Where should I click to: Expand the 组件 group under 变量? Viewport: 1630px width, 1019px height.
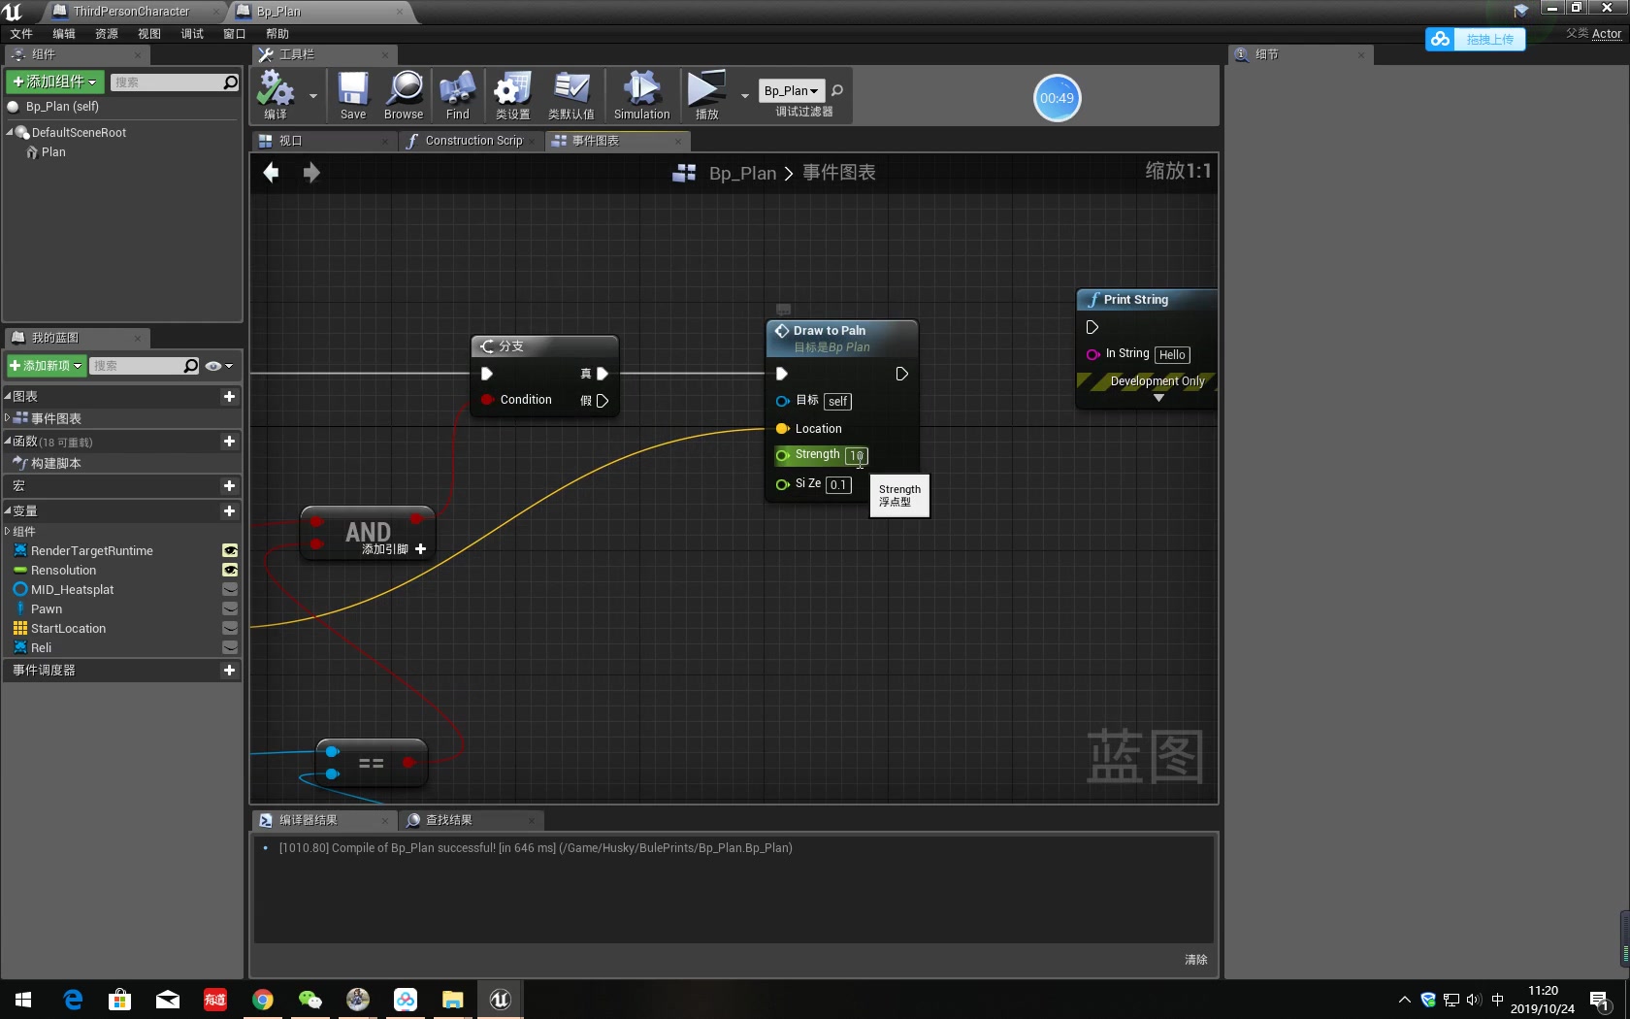(x=8, y=531)
